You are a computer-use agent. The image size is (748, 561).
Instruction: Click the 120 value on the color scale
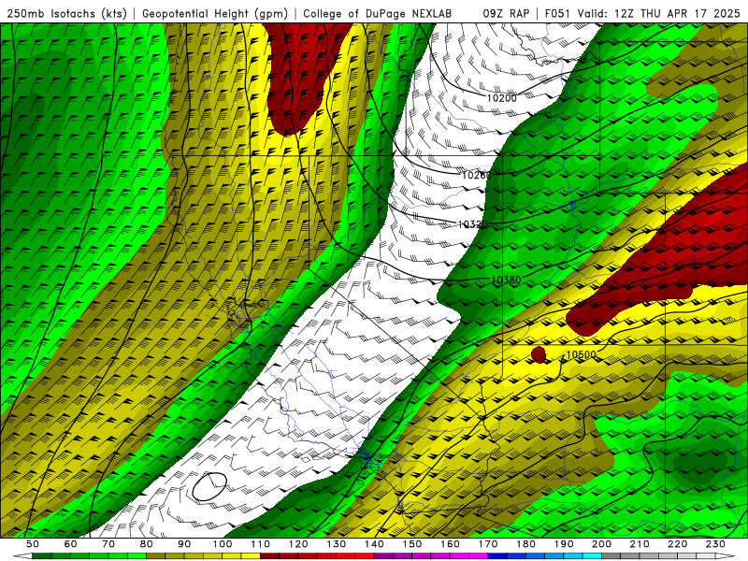(x=298, y=544)
